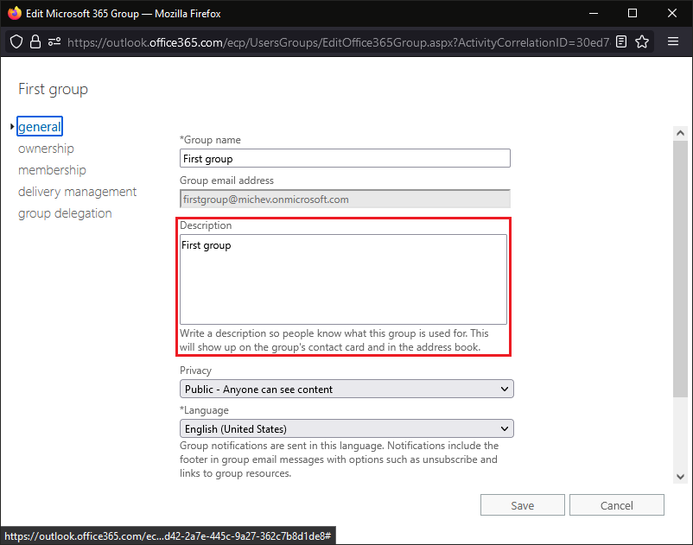Bookmark this page with the star icon

(x=643, y=41)
